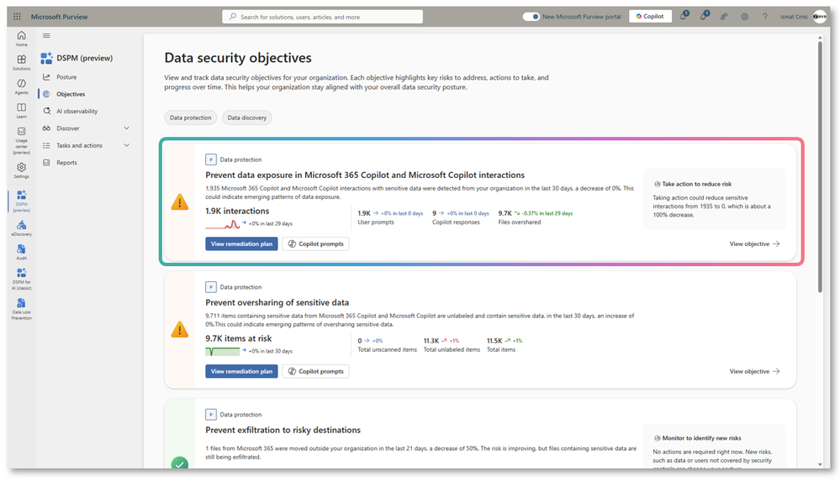Open Agents in the left rail
The image size is (840, 481).
(x=21, y=86)
